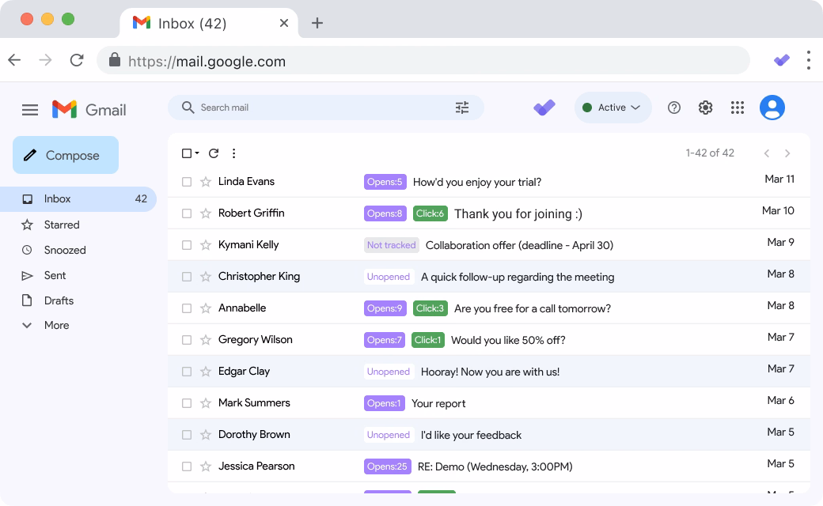Click the refresh inbox icon above email list

tap(214, 153)
